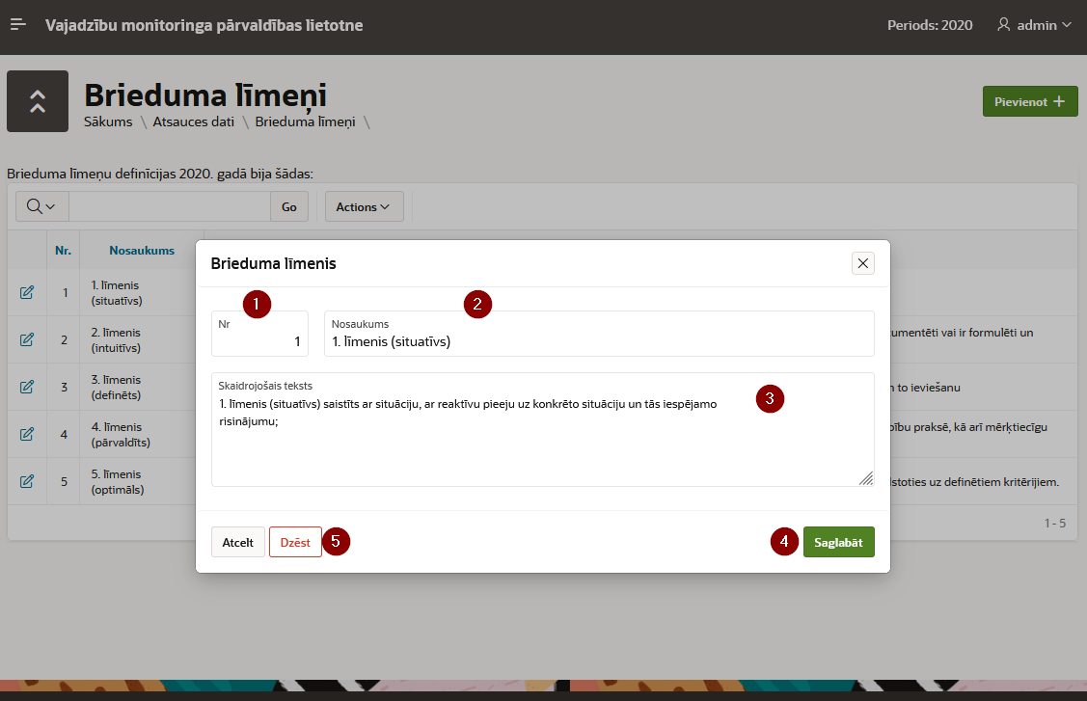Expand the search column selector dropdown
The image size is (1087, 701).
(41, 206)
